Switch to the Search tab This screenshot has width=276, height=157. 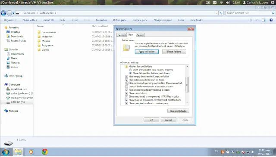(x=140, y=35)
